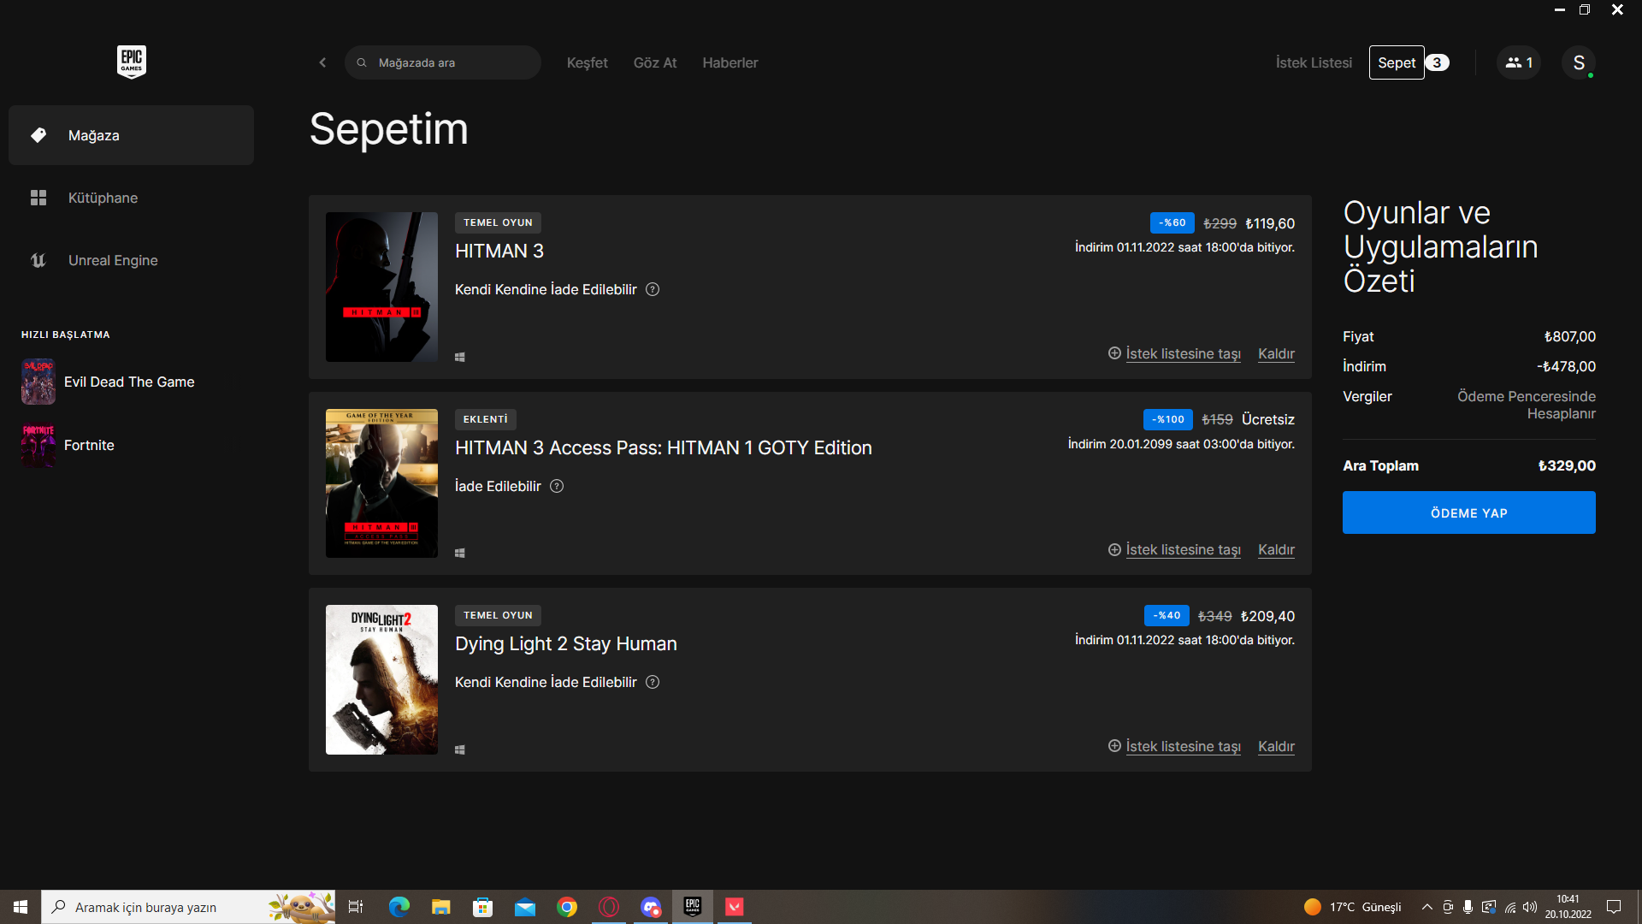Screen dimensions: 1642x924
Task: Launch Fortnite from quick launch icon
Action: pos(38,445)
